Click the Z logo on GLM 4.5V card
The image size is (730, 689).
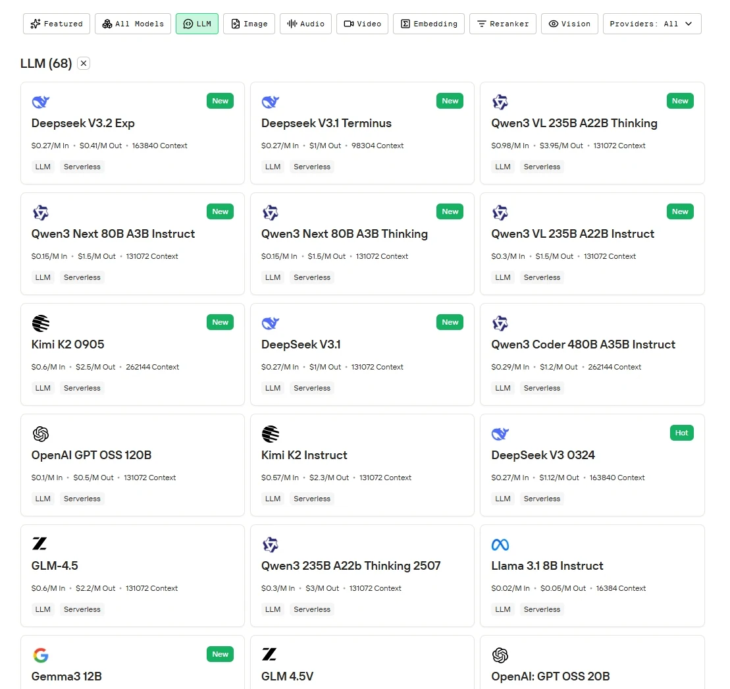point(270,654)
